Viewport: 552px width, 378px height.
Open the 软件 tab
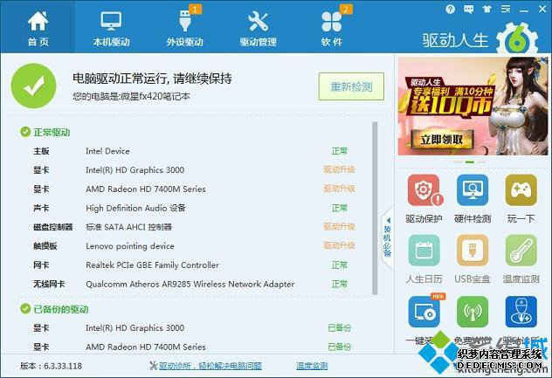[x=332, y=28]
